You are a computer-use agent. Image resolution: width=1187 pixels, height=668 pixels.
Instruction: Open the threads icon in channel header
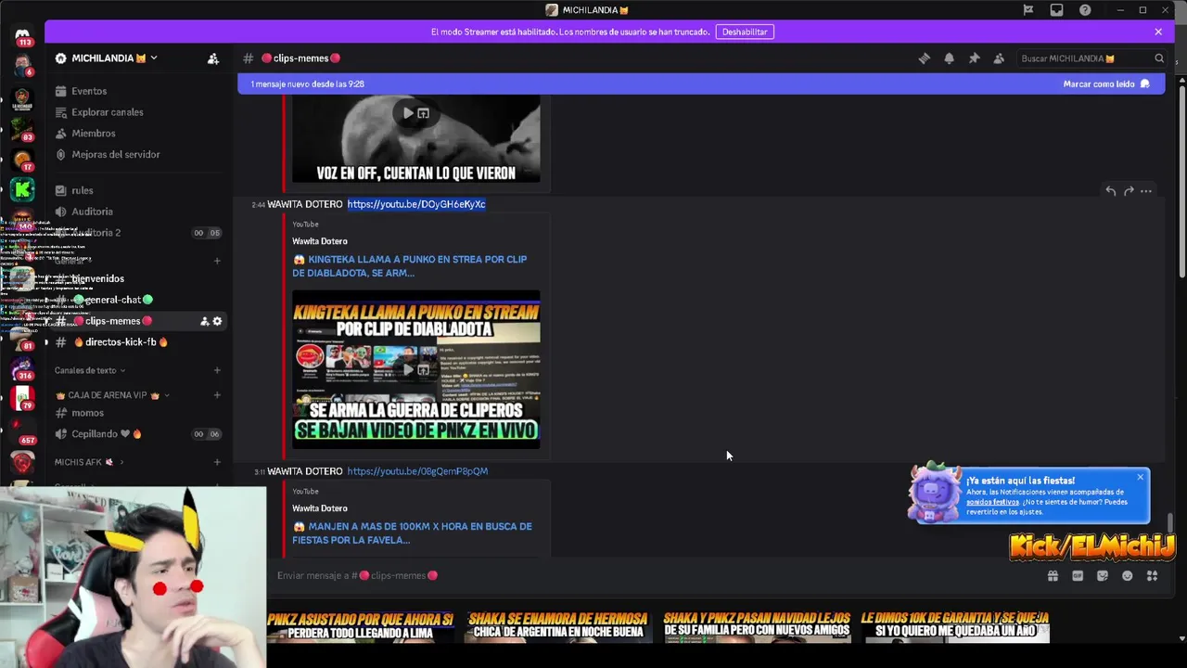pos(924,58)
